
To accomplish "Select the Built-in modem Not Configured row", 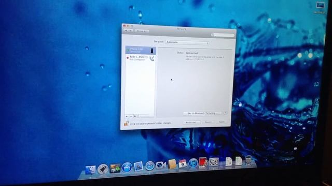I will click(x=141, y=58).
